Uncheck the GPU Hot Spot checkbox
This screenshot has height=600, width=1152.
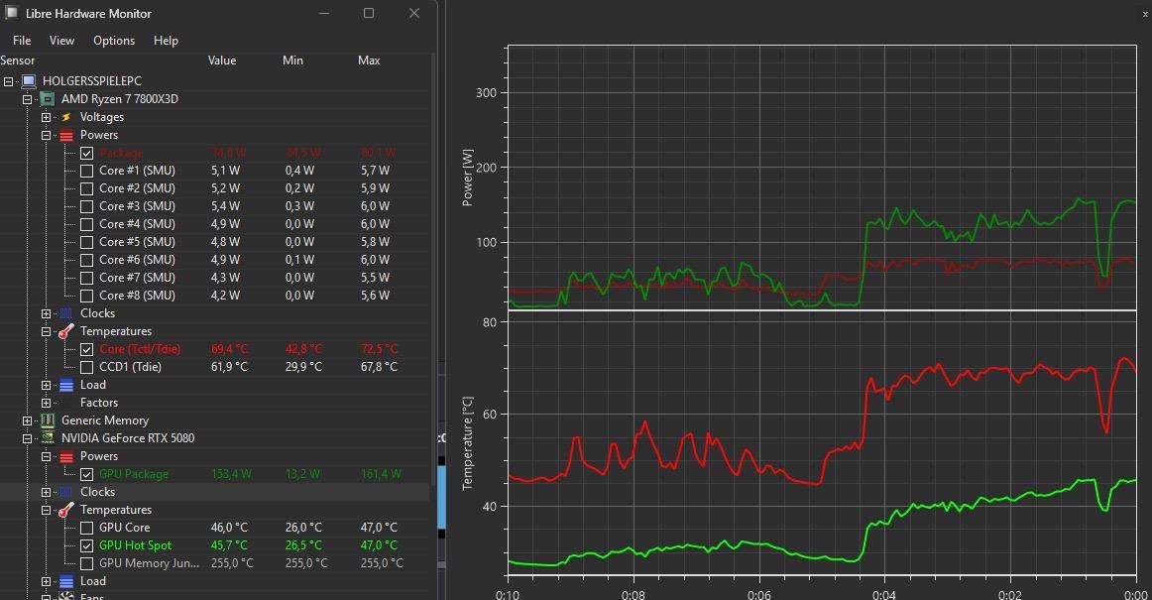click(x=86, y=545)
